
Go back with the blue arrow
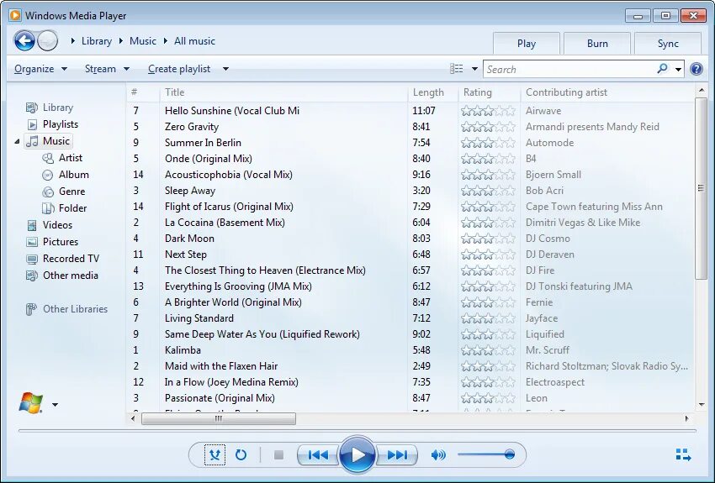pyautogui.click(x=24, y=41)
